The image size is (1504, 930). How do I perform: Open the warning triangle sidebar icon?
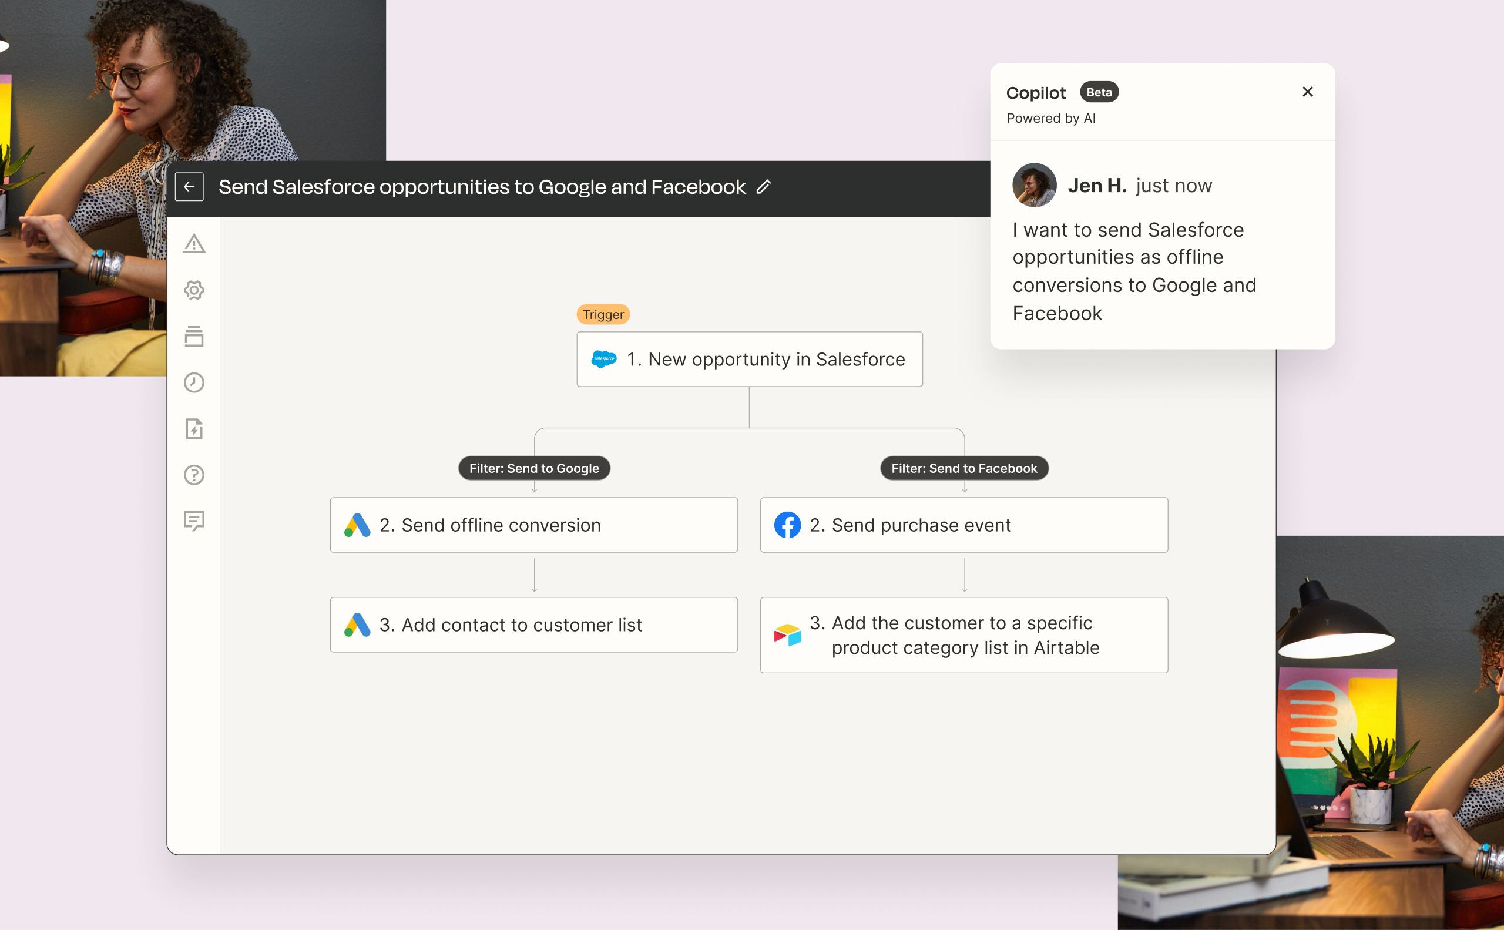coord(194,244)
